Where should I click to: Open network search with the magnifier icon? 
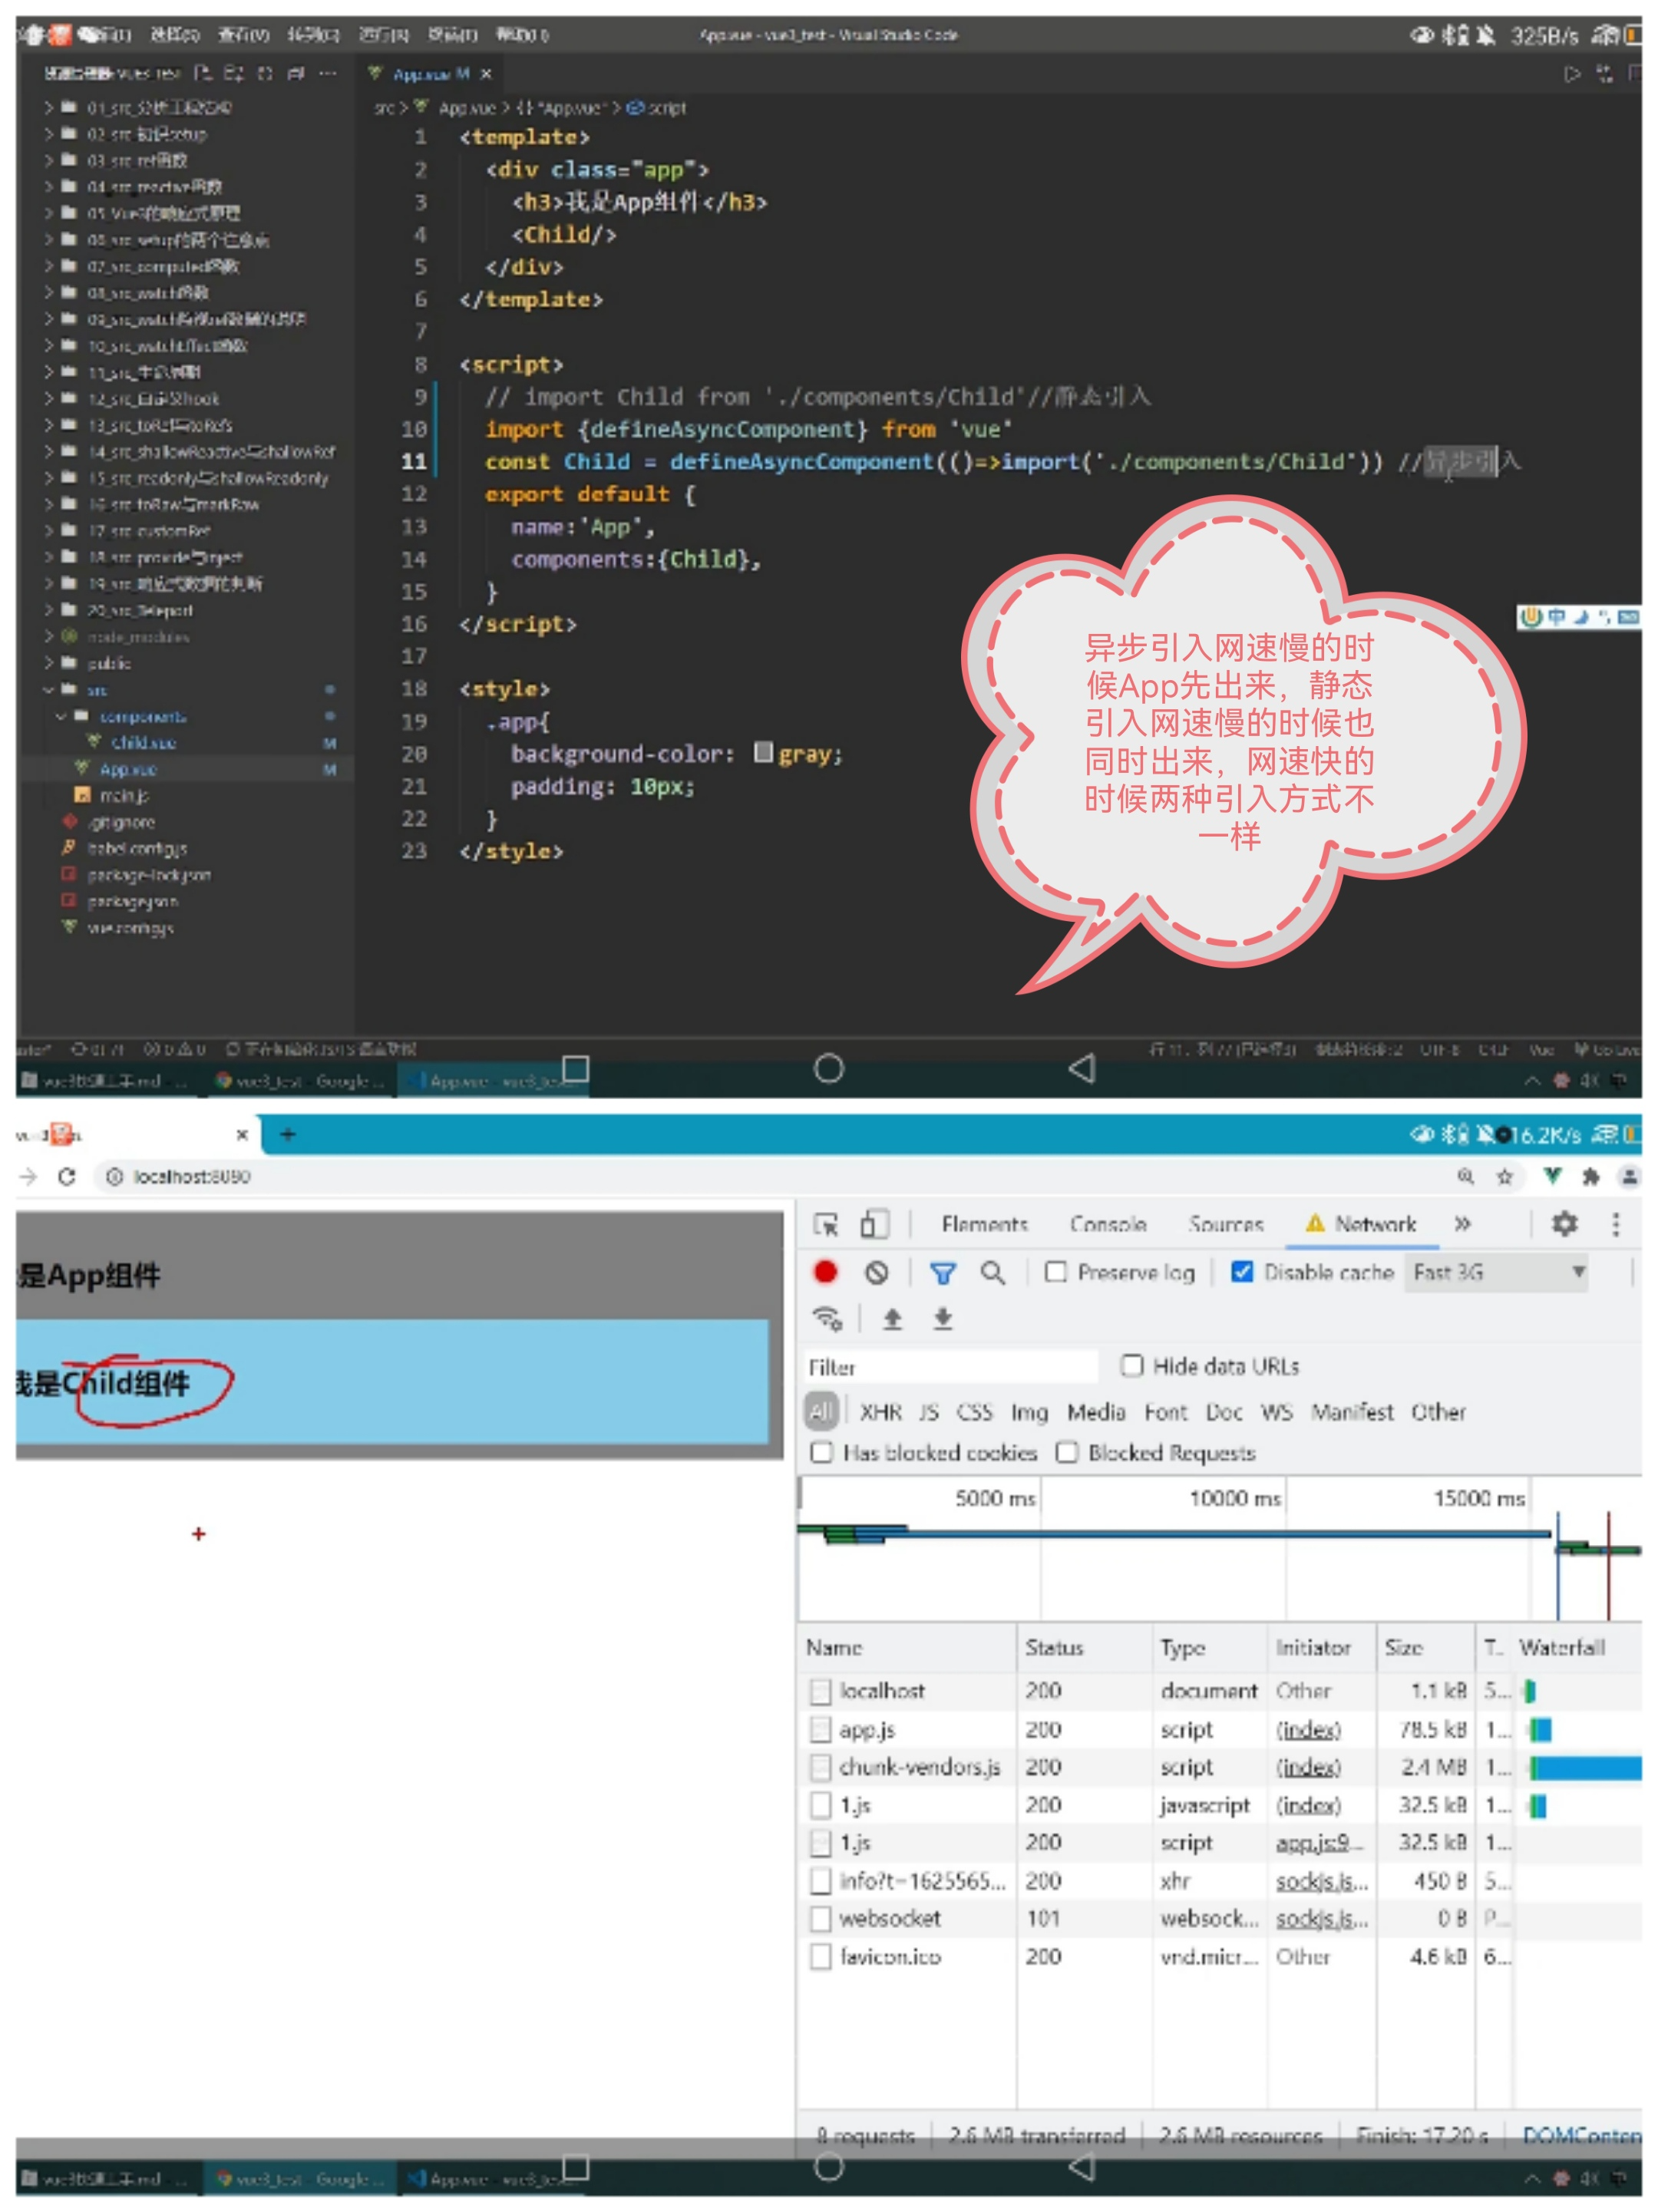click(x=992, y=1272)
